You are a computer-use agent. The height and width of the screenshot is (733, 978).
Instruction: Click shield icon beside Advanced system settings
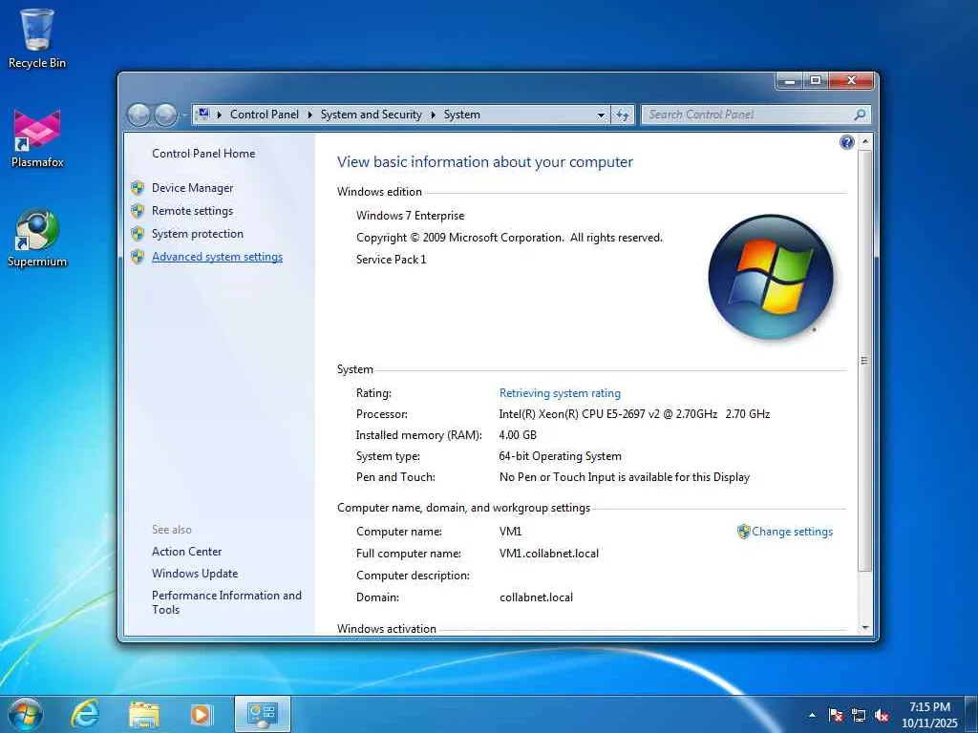pyautogui.click(x=138, y=257)
